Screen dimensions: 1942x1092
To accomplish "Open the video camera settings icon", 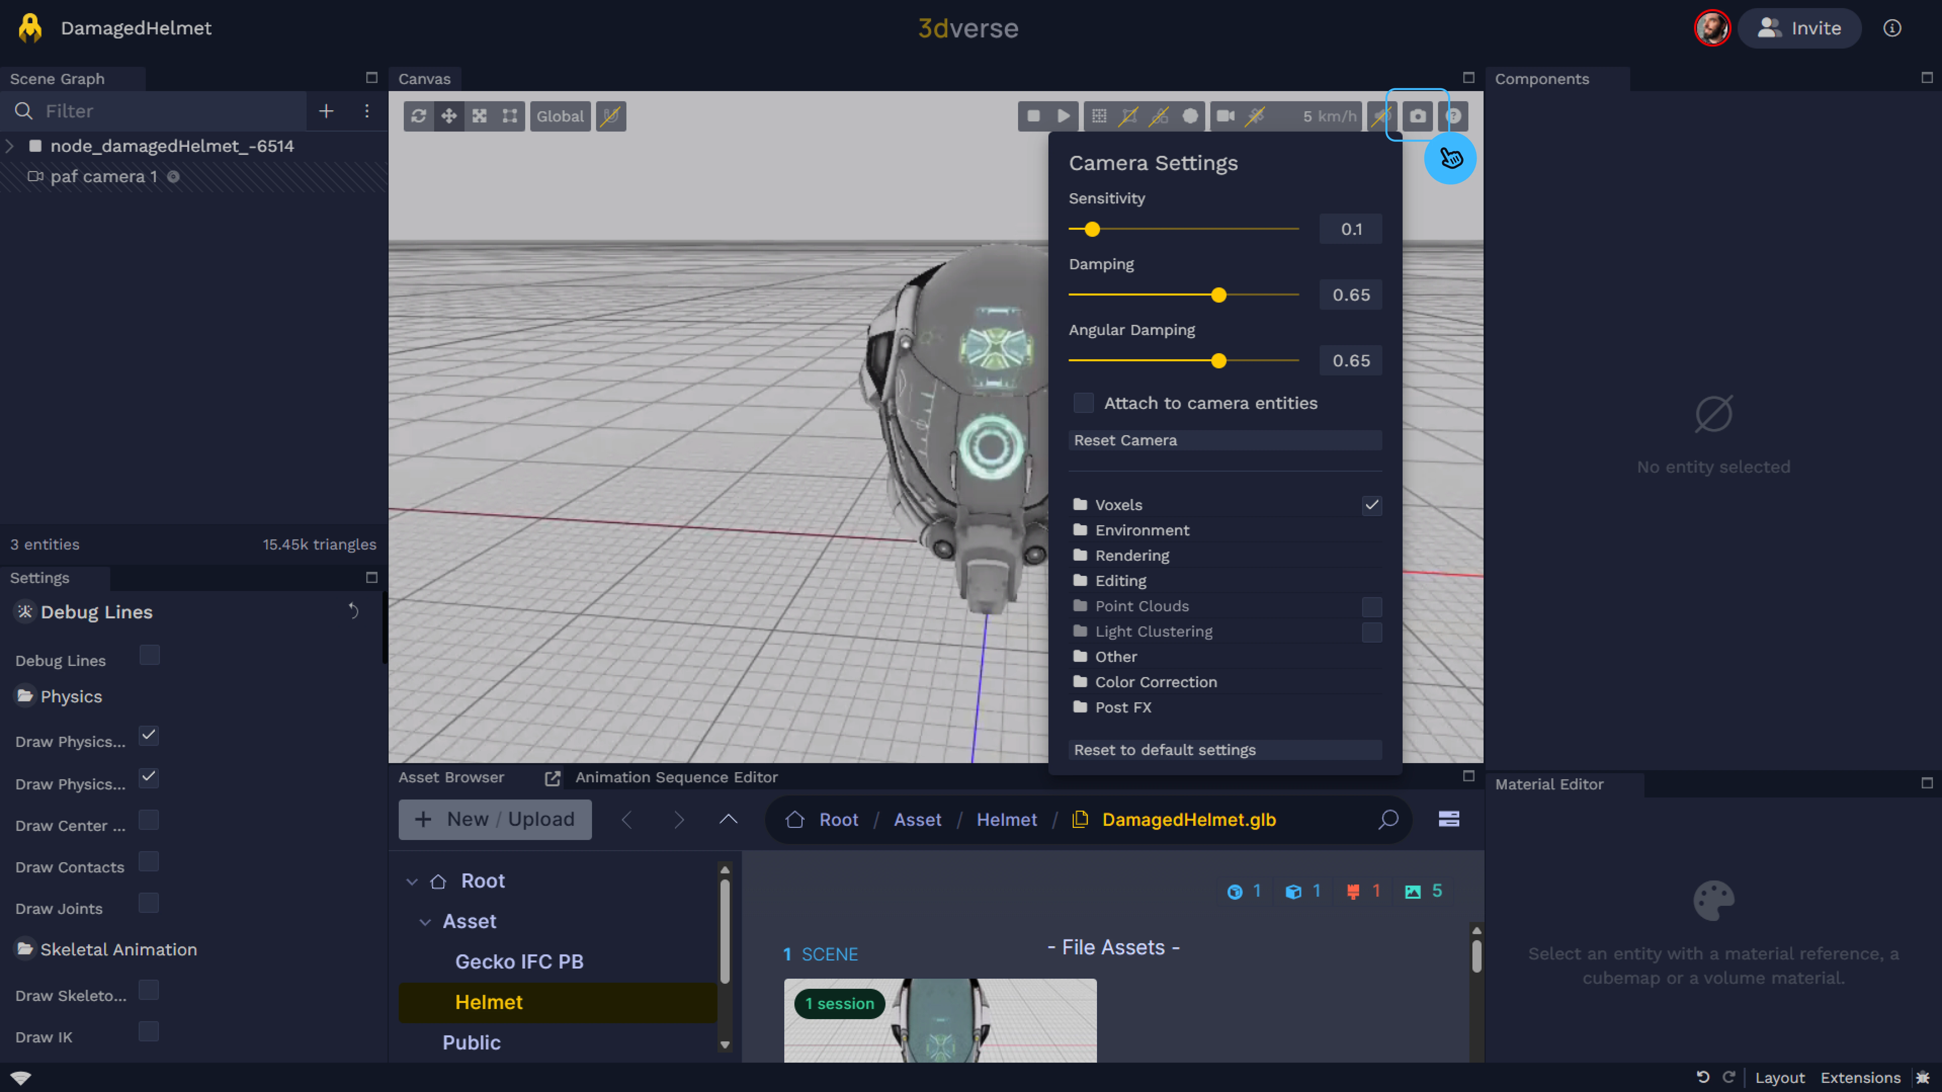I will (1225, 116).
